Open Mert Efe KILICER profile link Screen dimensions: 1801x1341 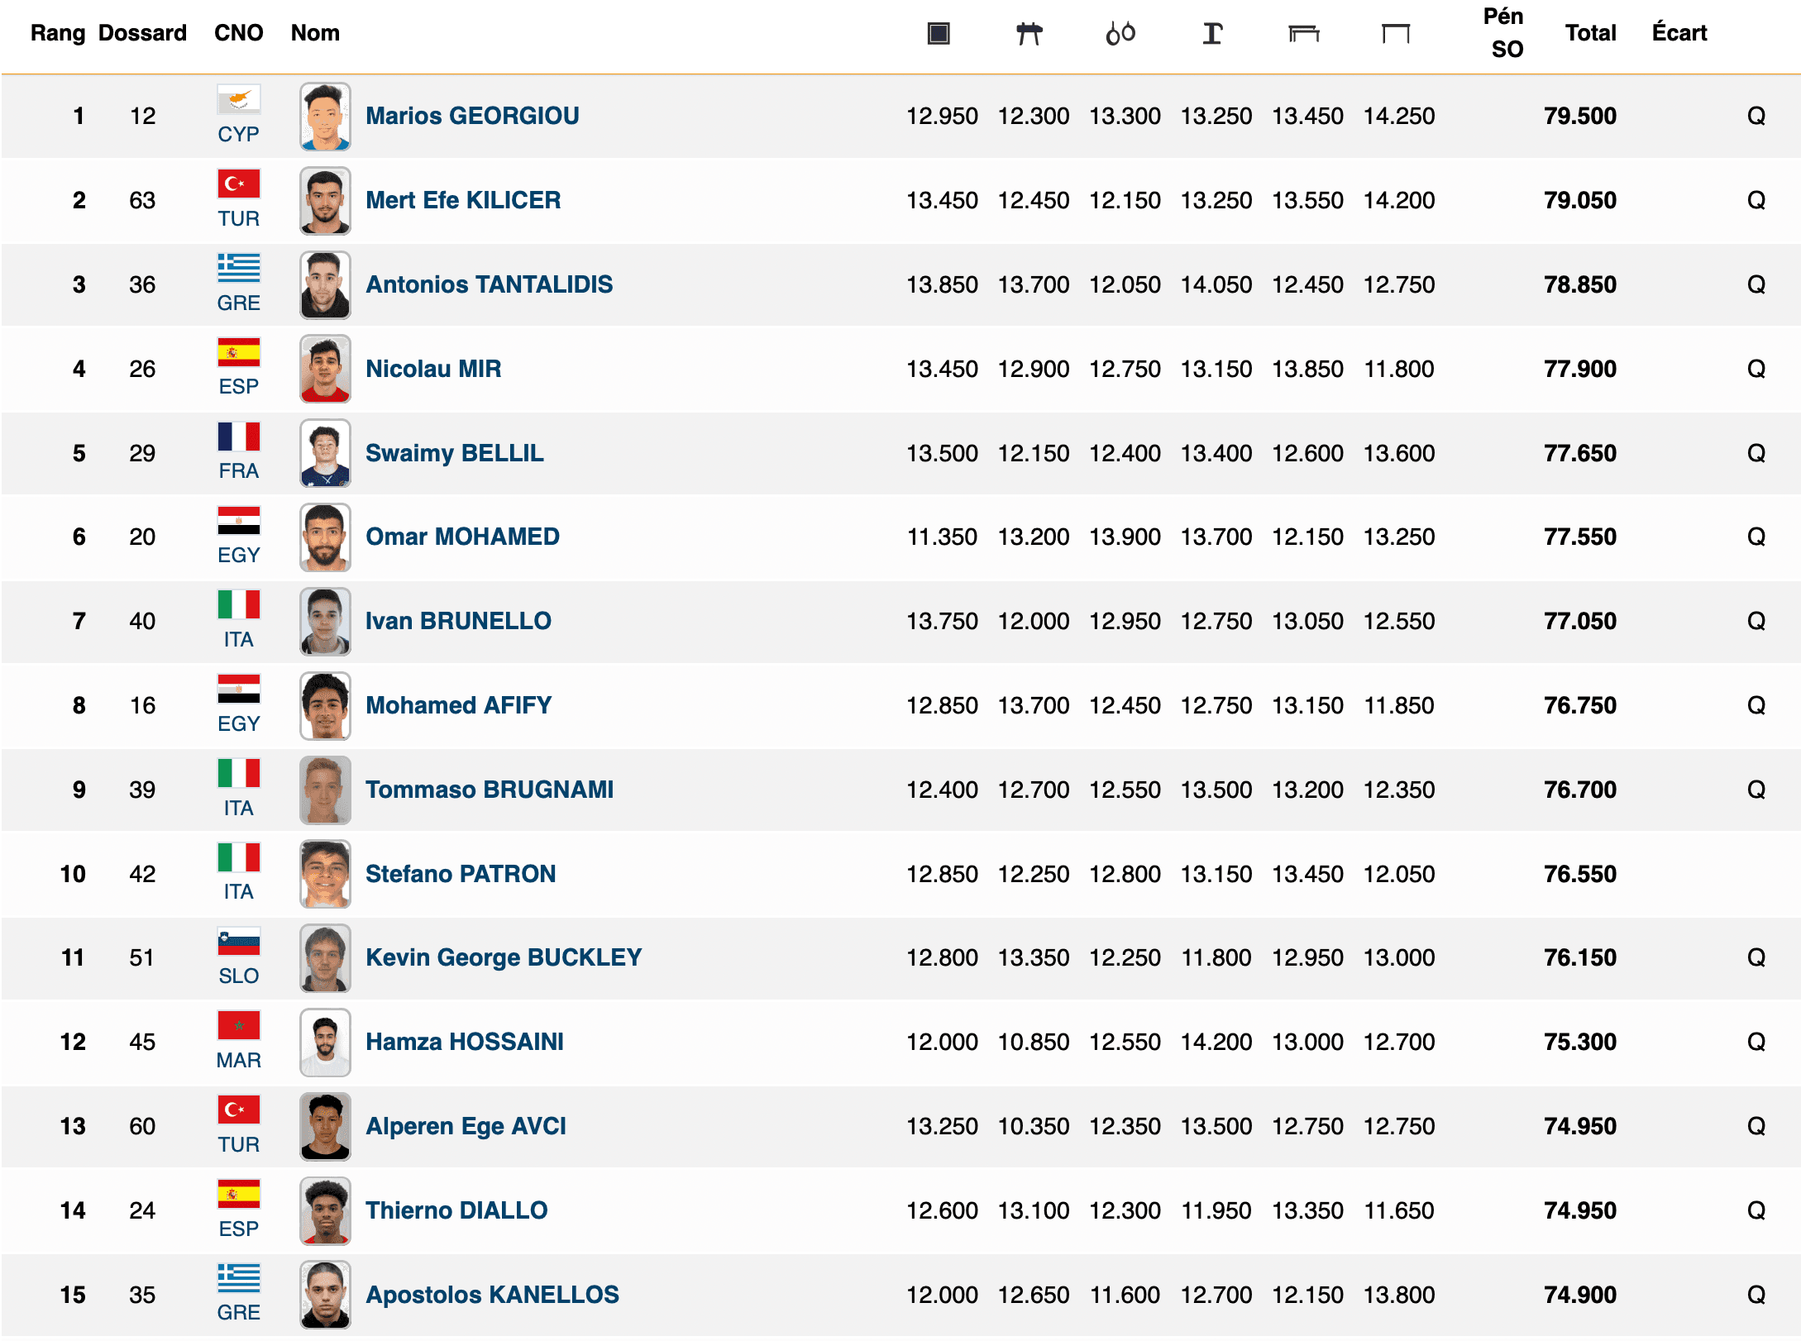point(463,200)
